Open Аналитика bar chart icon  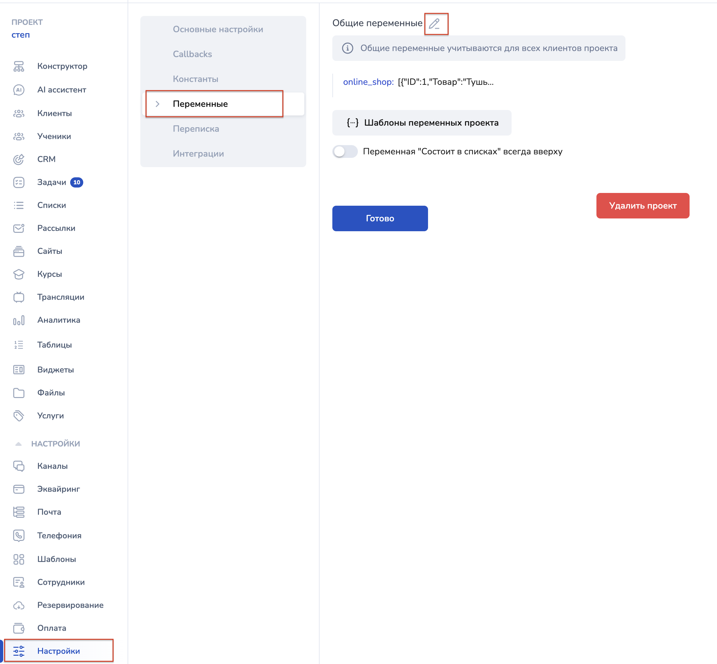pos(19,320)
